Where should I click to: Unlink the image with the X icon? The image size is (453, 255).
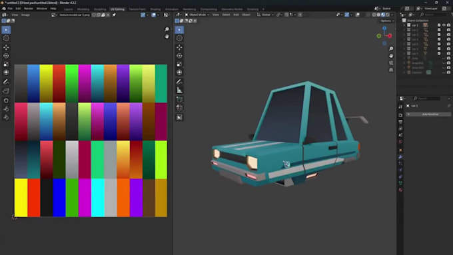pyautogui.click(x=108, y=15)
